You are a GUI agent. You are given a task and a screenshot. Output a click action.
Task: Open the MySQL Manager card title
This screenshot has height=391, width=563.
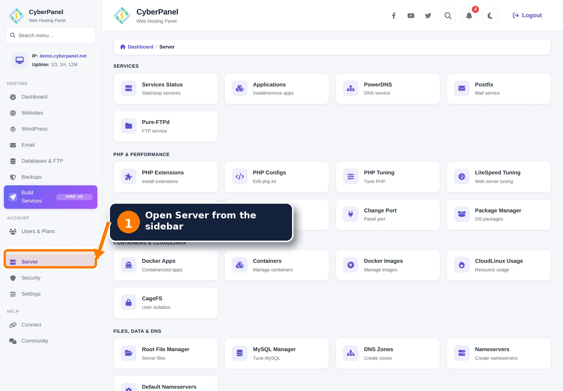[x=274, y=349]
